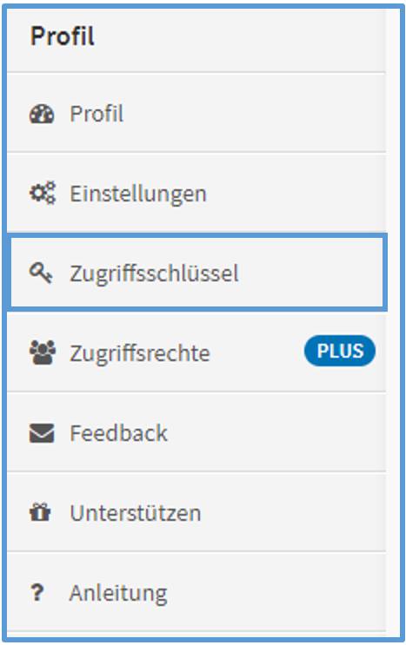Click the people group icon for Zugriffsrechte
The image size is (406, 645).
42,352
